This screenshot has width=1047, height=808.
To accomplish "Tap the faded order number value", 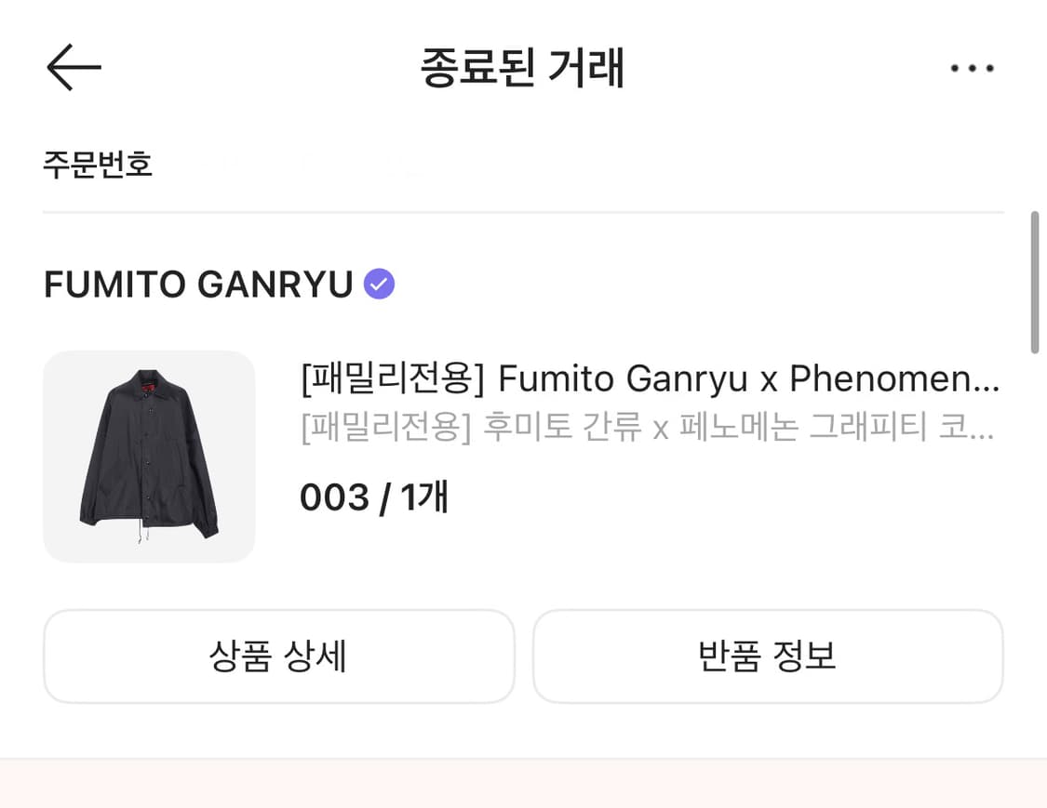I will pos(307,166).
